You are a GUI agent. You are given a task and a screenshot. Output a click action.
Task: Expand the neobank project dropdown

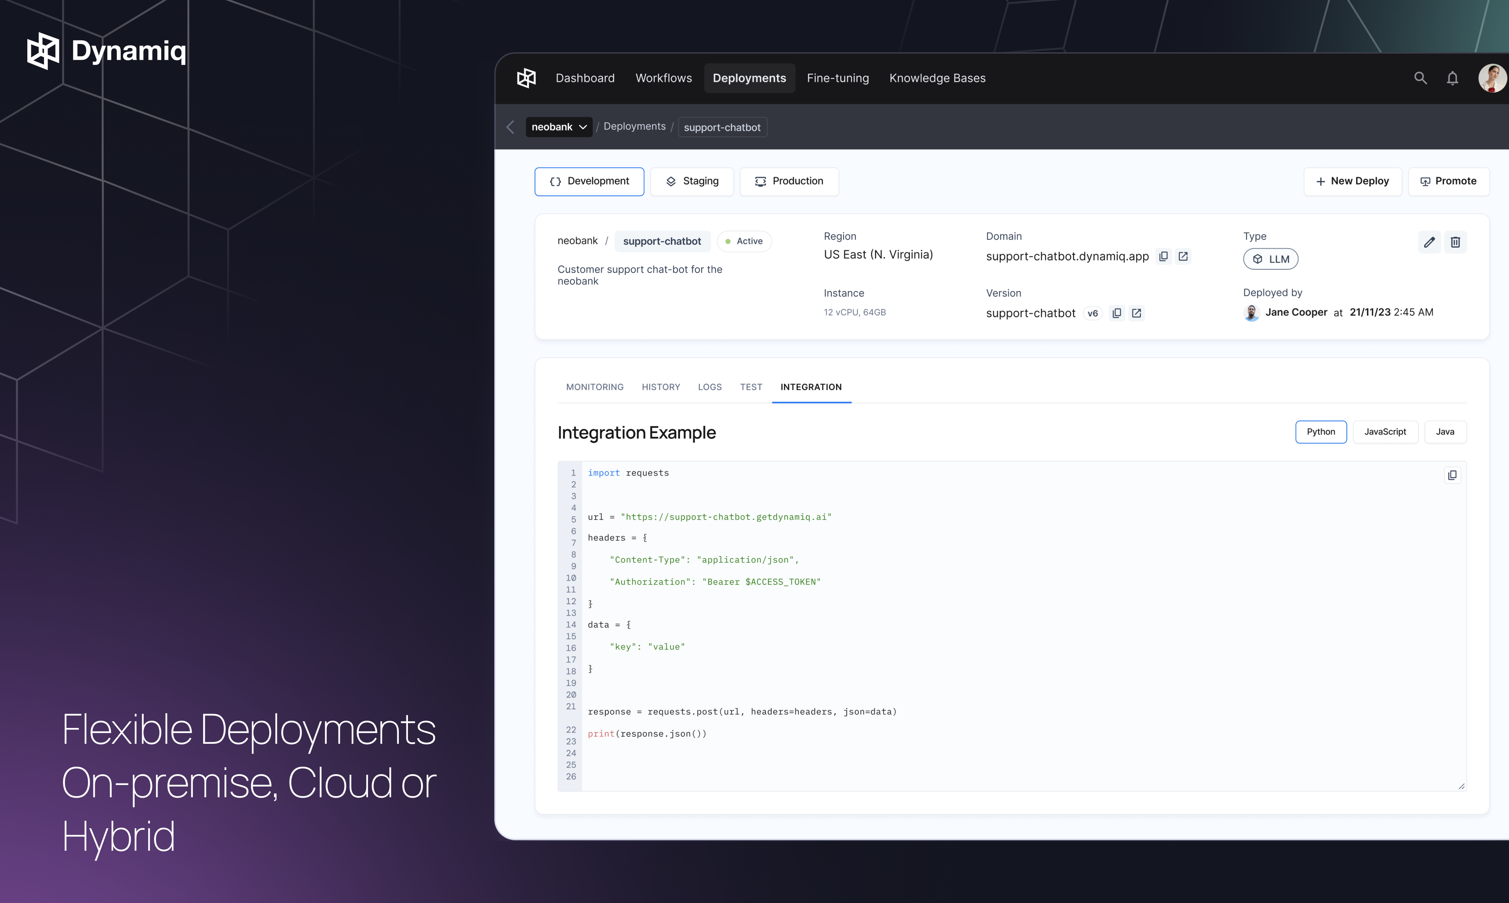pos(558,127)
